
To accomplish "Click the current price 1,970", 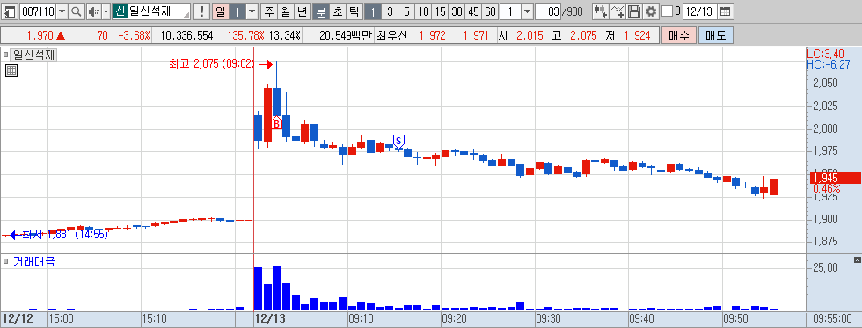I will [40, 36].
